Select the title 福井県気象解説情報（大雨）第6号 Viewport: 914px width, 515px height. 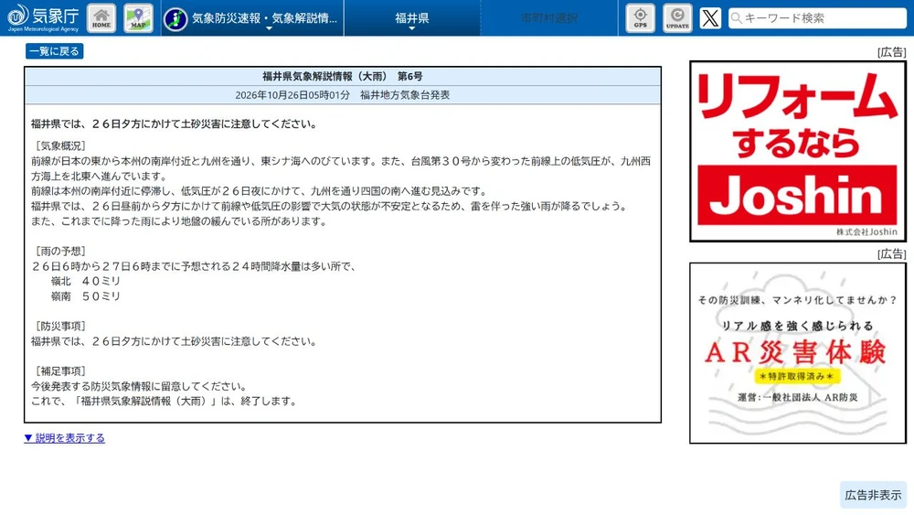point(342,77)
